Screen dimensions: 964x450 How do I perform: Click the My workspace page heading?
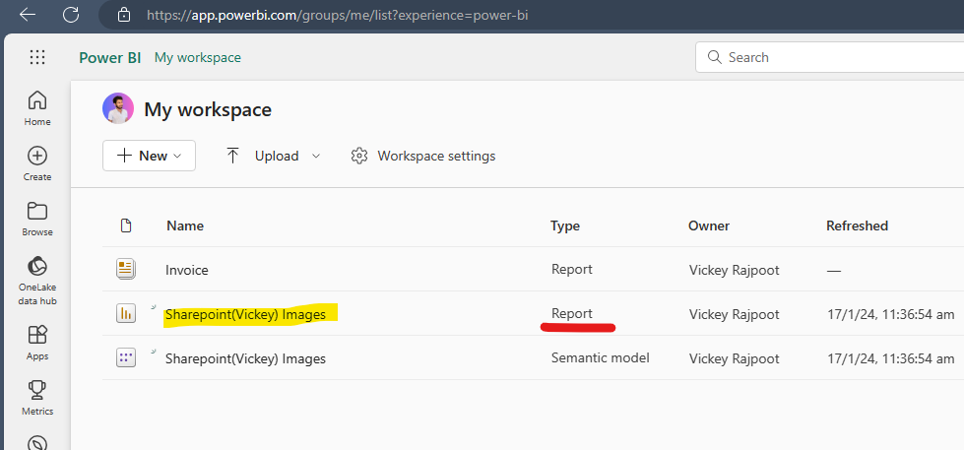208,109
